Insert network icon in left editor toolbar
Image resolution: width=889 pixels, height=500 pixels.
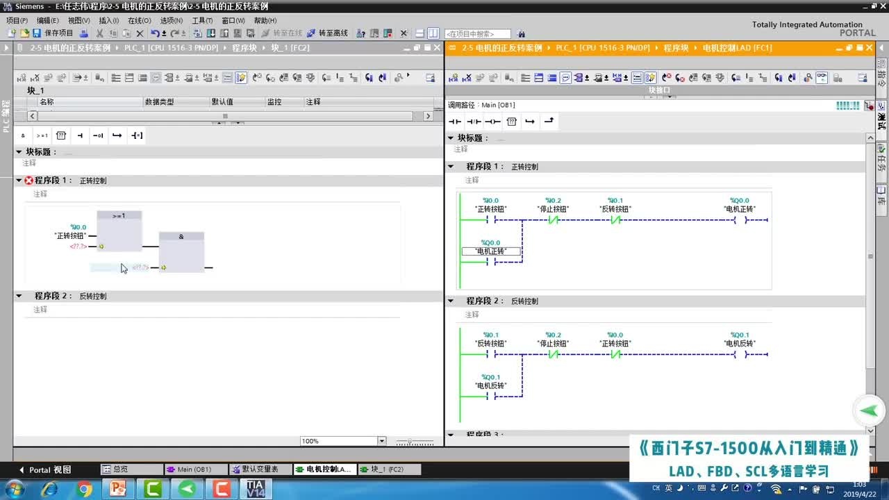(22, 78)
